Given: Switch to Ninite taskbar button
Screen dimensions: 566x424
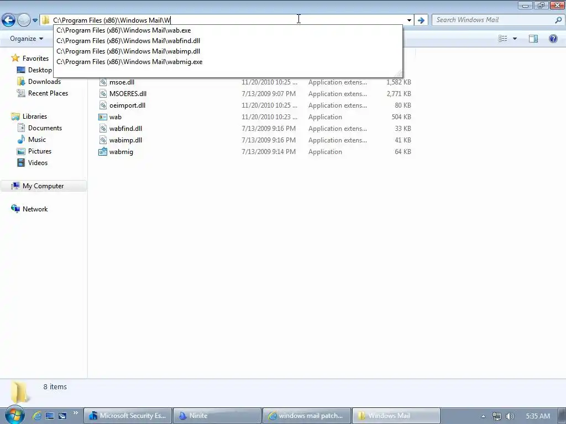Looking at the screenshot, I should tap(217, 416).
